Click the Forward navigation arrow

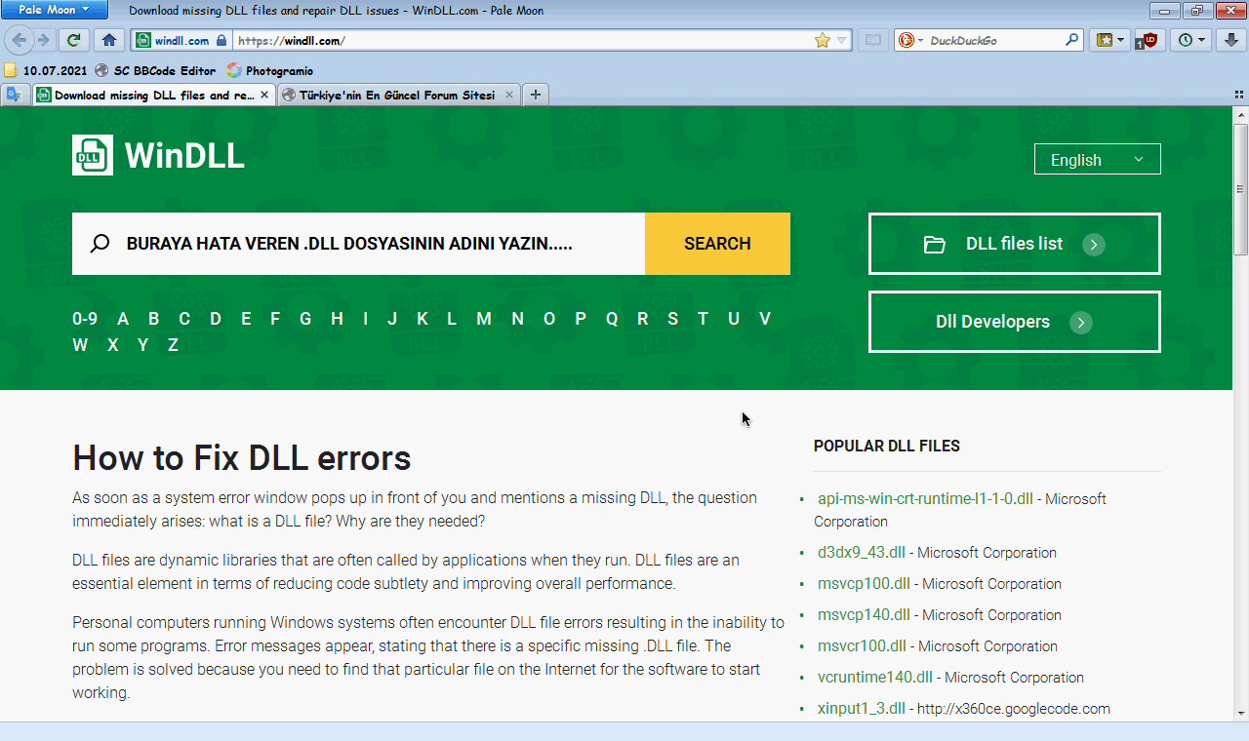[x=43, y=40]
